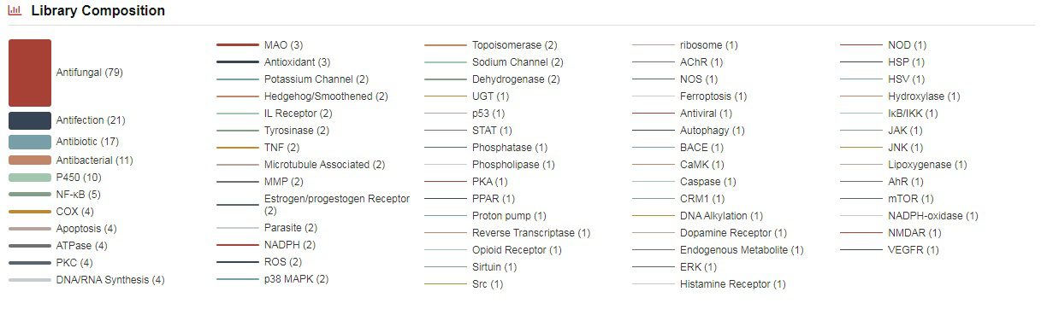
Task: Click the Histamine Receptor (1) label
Action: tap(733, 284)
